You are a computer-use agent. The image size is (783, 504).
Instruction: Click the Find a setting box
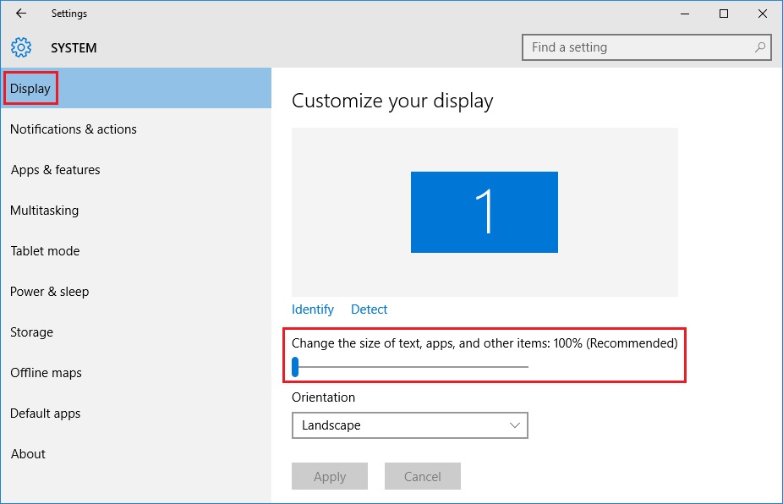(647, 47)
